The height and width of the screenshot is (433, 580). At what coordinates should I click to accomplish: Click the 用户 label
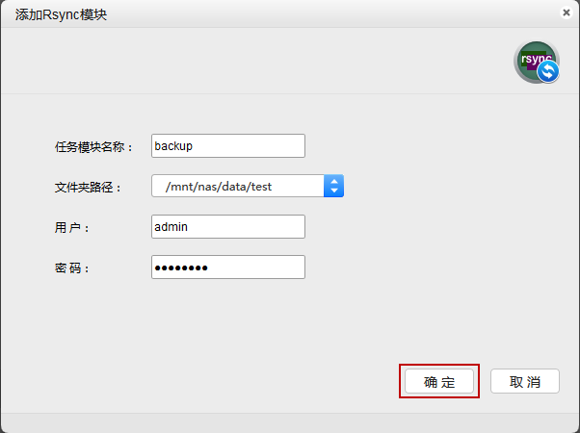tap(72, 228)
